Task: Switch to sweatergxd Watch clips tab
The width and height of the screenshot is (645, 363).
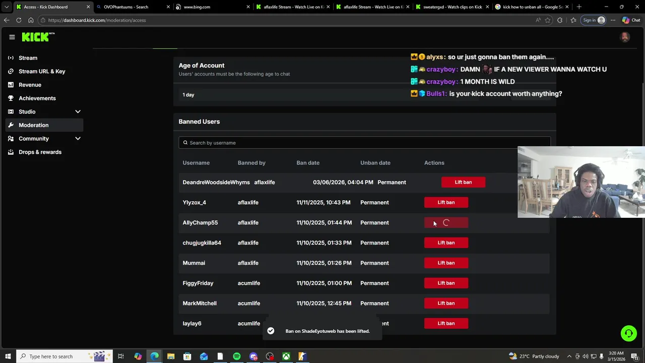Action: [x=451, y=7]
